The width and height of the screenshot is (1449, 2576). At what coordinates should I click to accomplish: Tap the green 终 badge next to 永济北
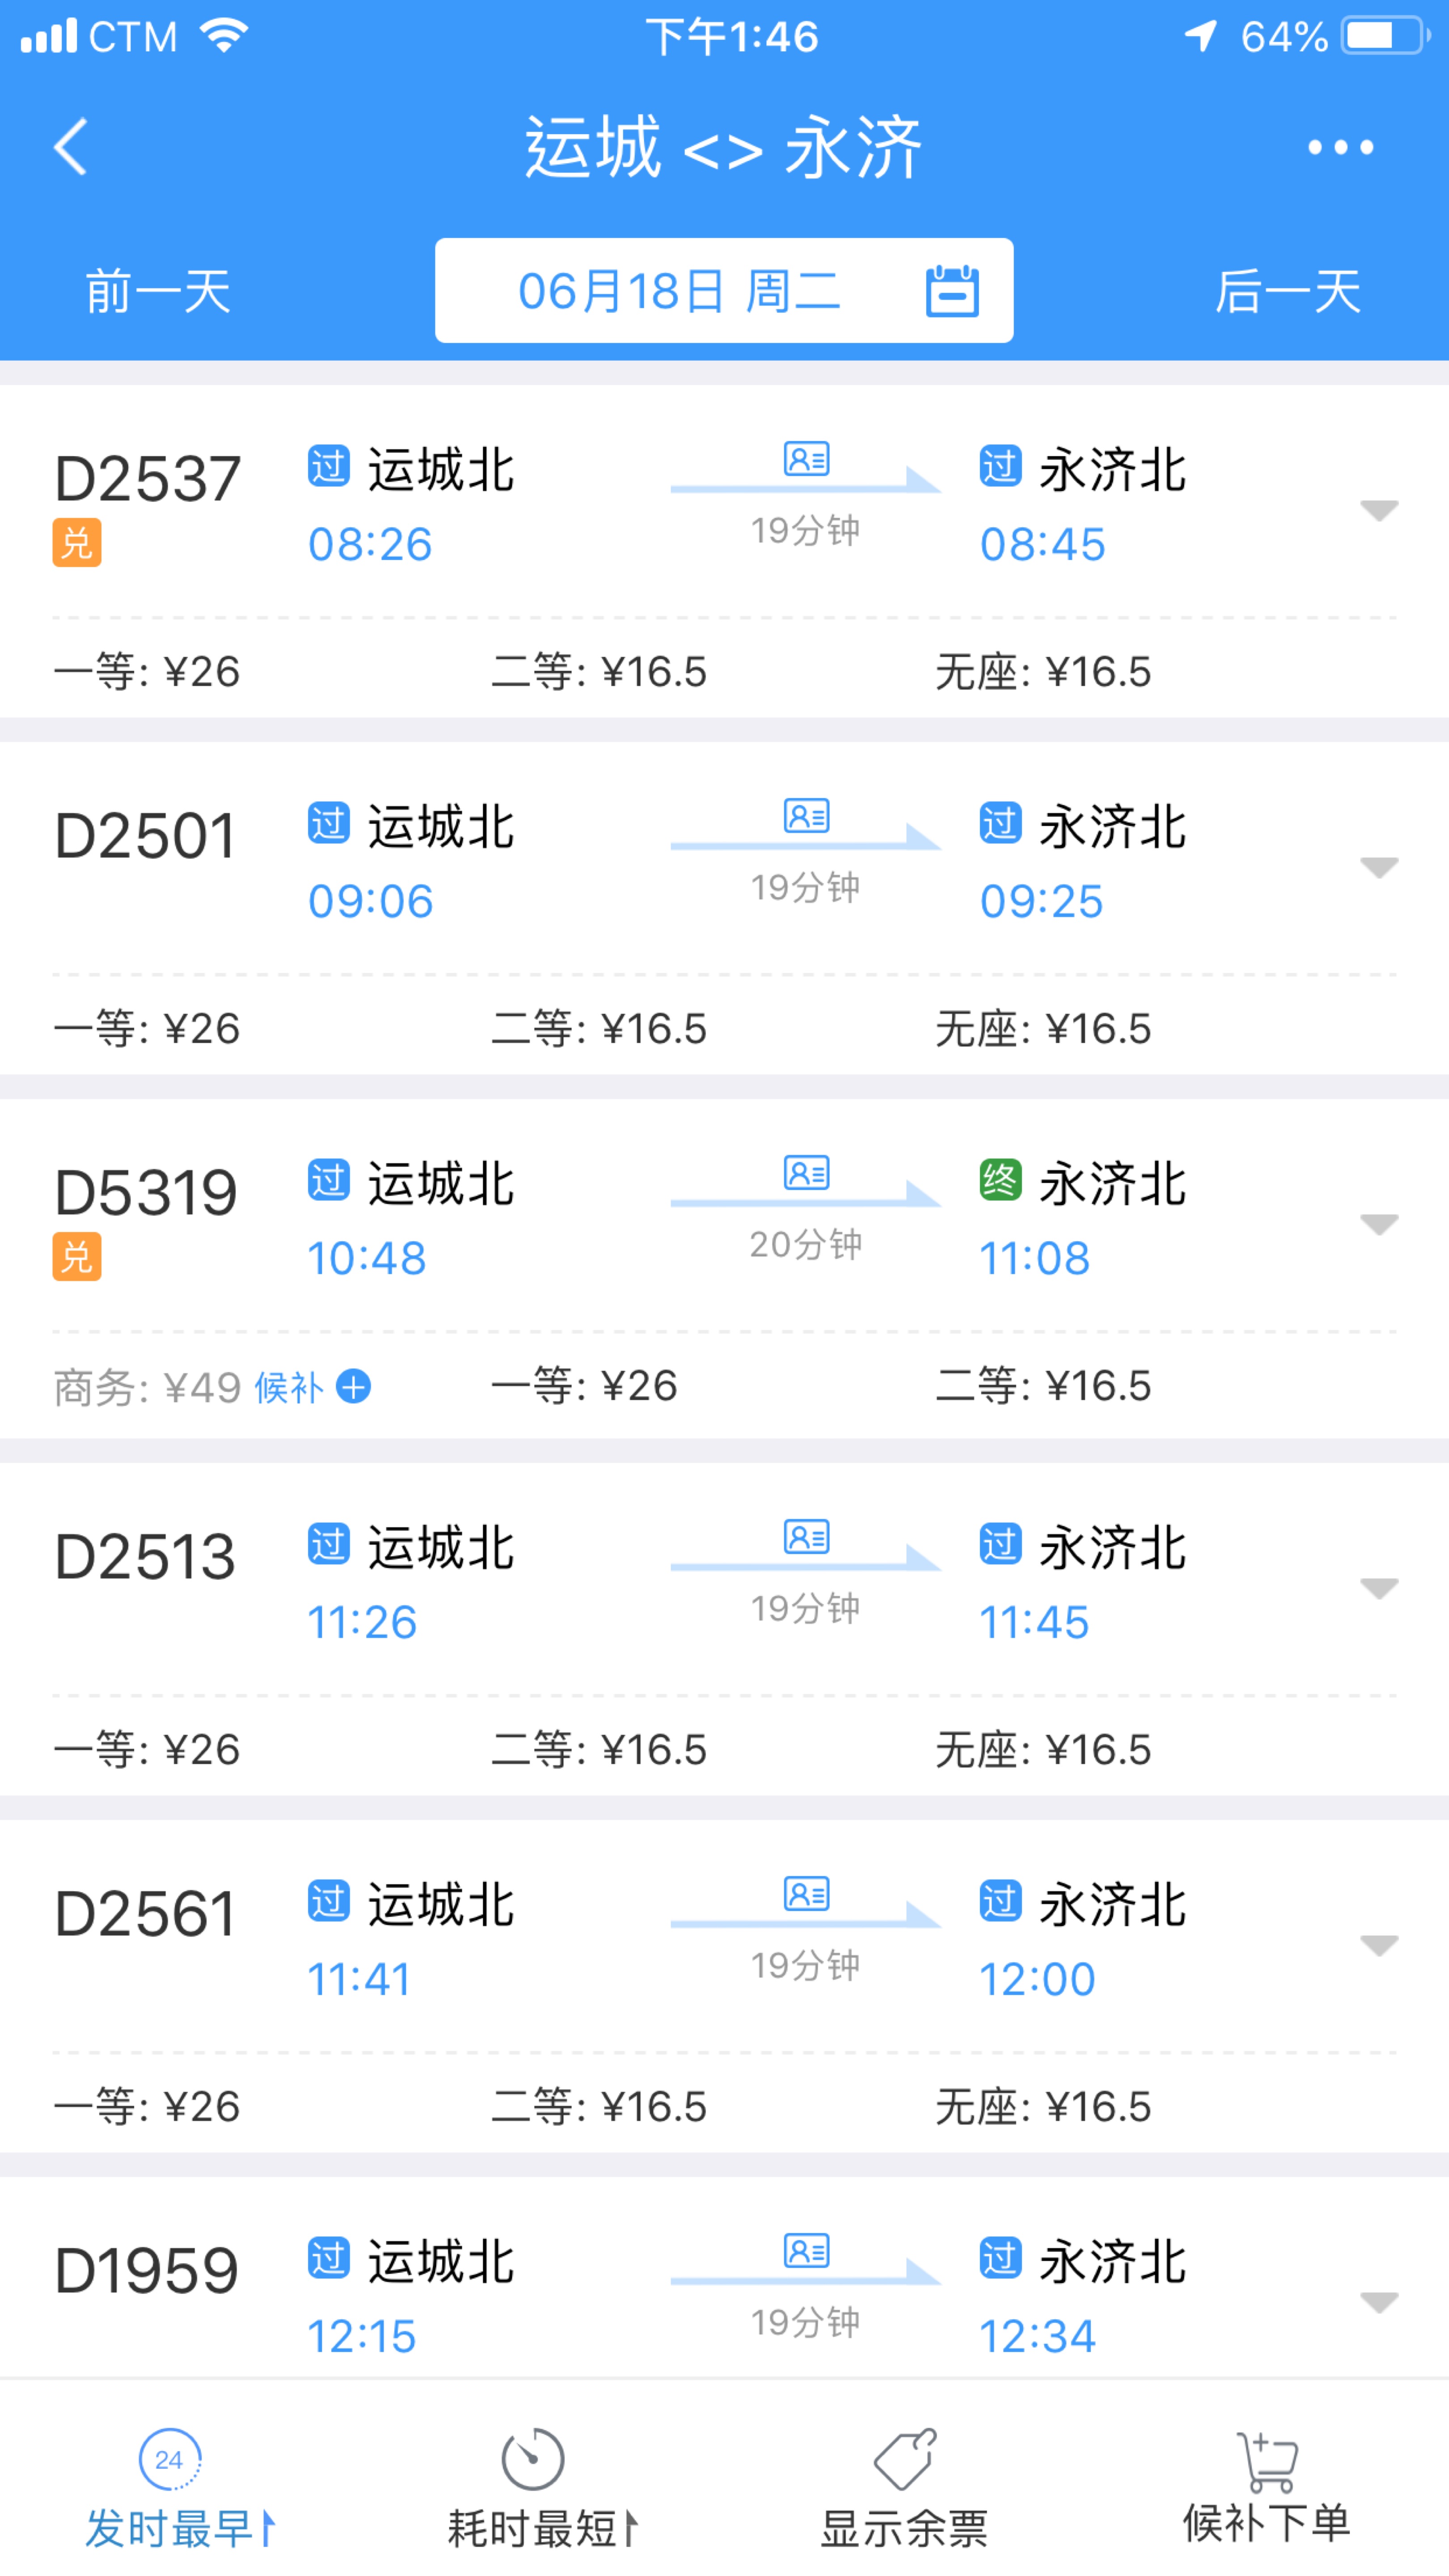point(999,1181)
